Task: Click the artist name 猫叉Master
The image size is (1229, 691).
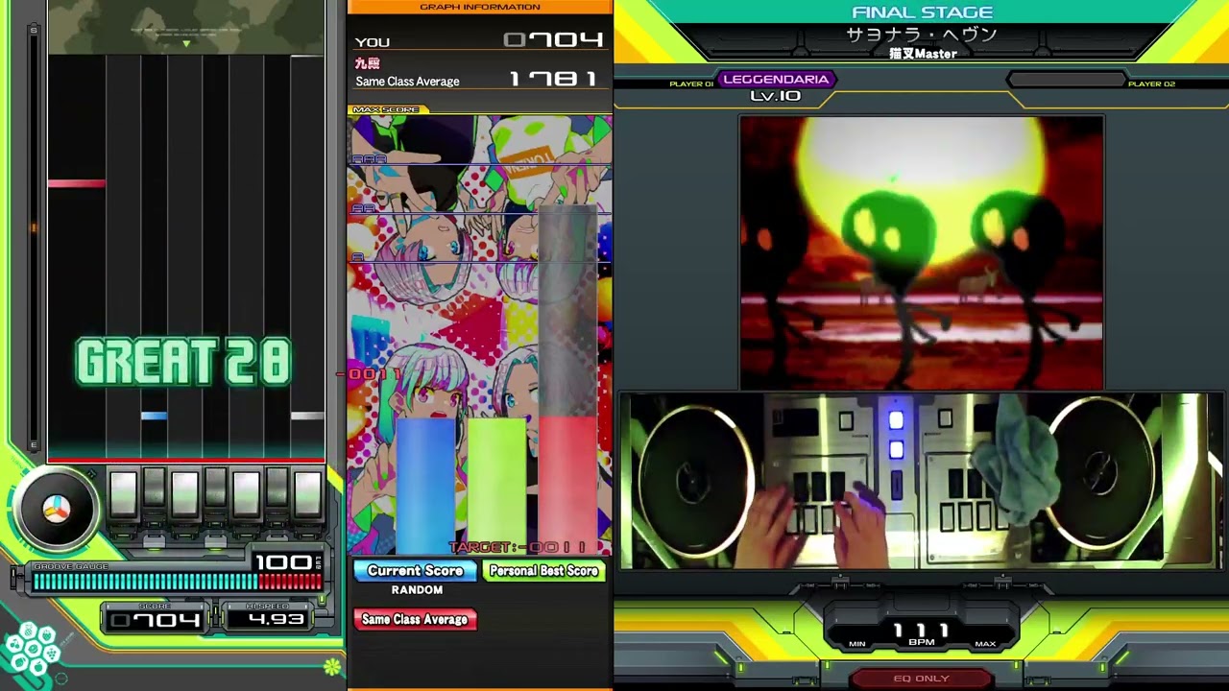Action: point(923,54)
